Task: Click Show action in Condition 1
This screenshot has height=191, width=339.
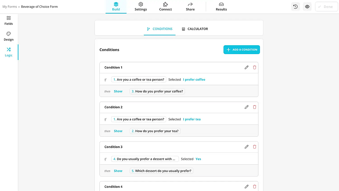Action: click(x=118, y=91)
